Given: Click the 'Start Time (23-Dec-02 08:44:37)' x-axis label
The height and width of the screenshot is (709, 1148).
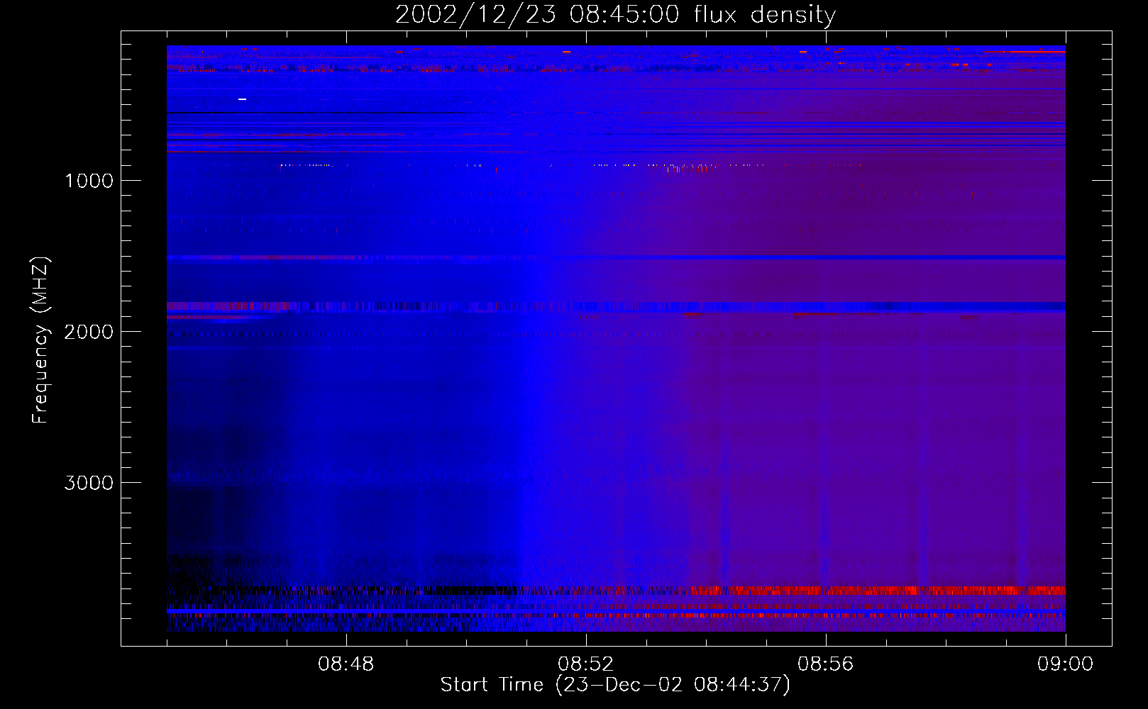Looking at the screenshot, I should (615, 685).
